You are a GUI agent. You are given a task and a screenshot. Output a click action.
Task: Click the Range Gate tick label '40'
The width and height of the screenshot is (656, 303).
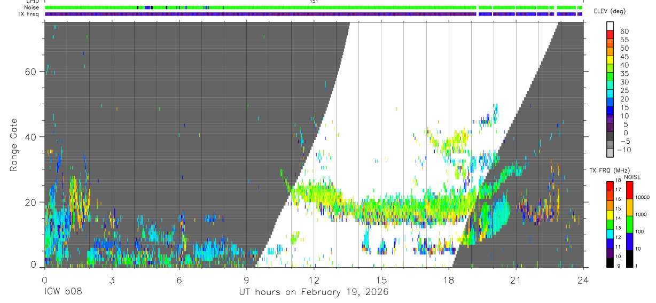[x=32, y=137]
